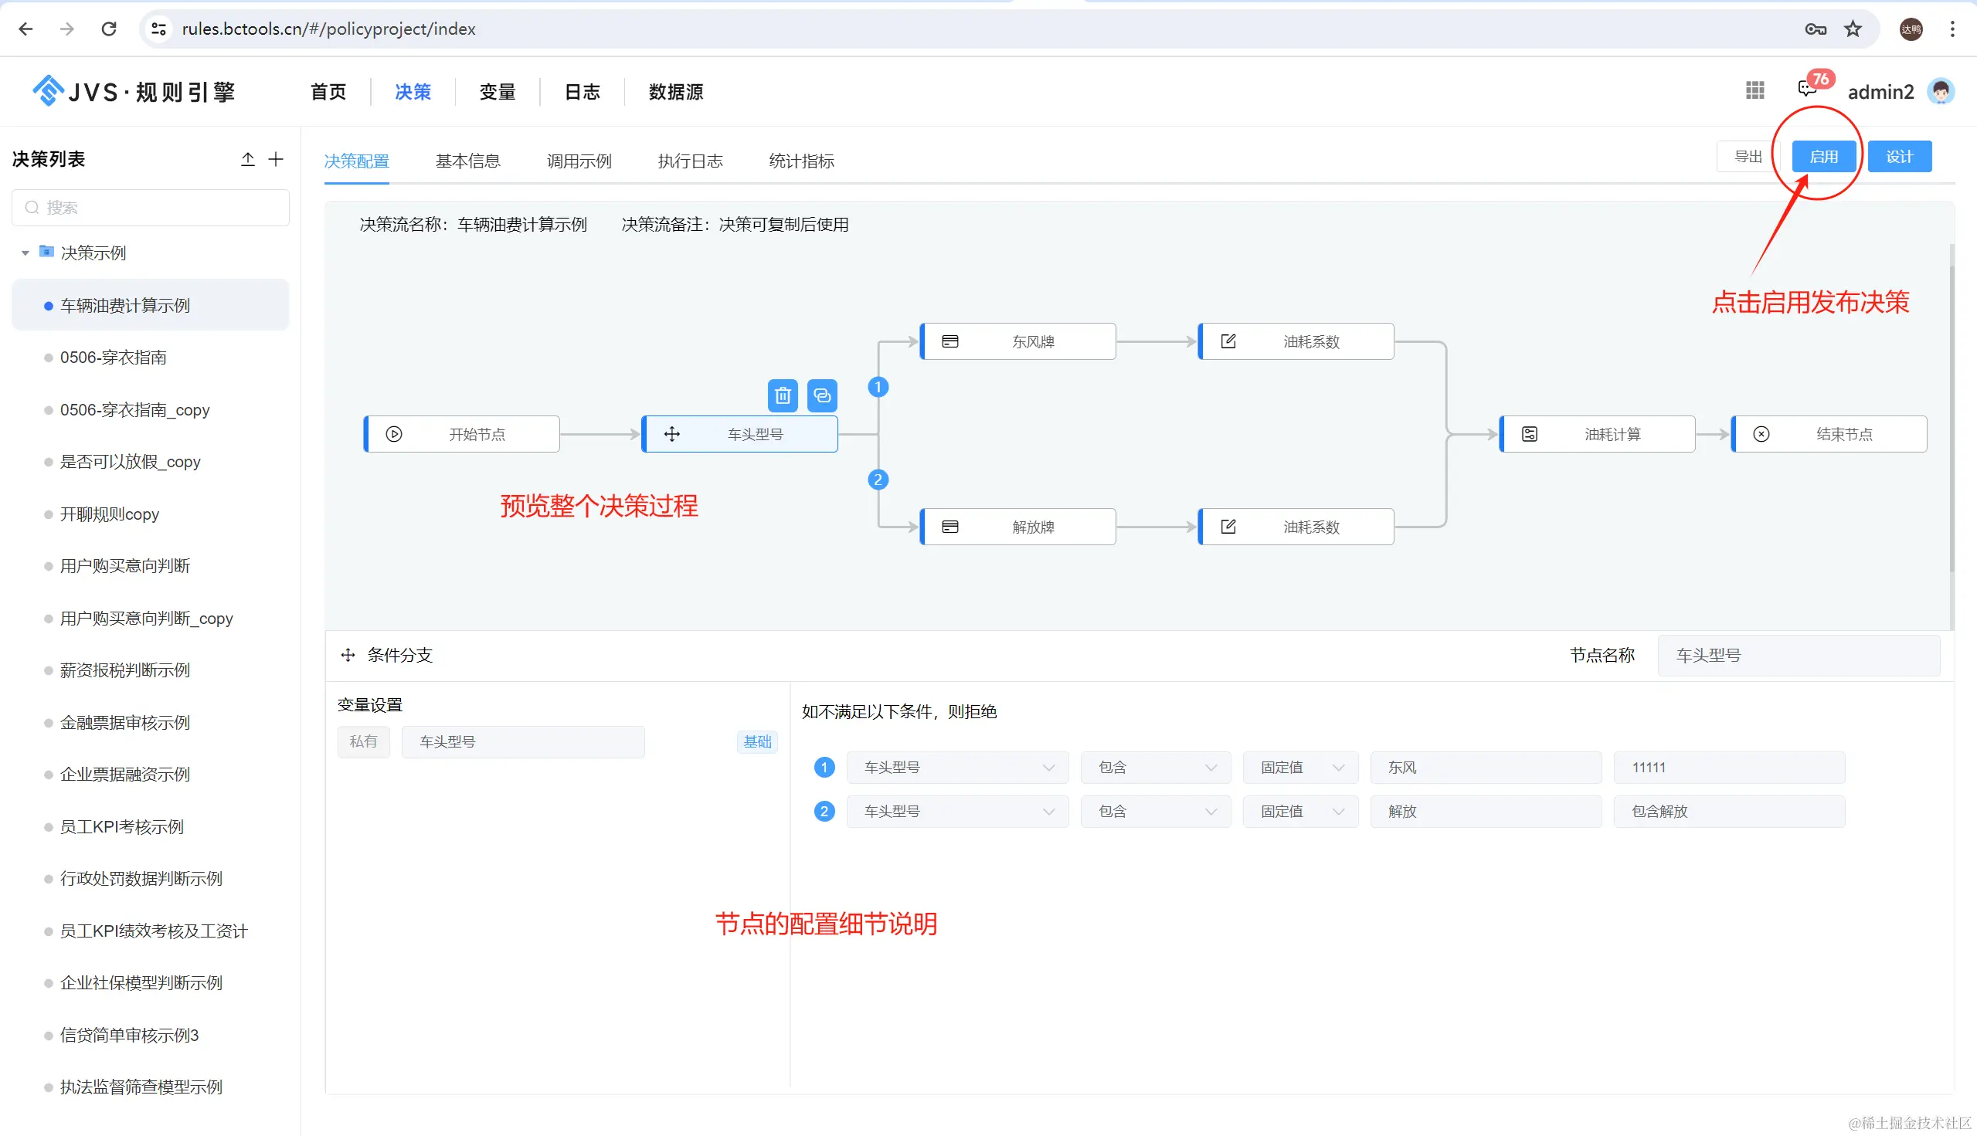Open the messages icon with 76 badge
Viewport: 1977px width, 1136px height.
[1806, 89]
